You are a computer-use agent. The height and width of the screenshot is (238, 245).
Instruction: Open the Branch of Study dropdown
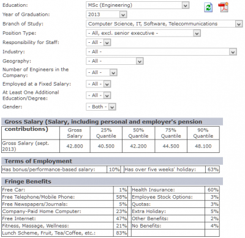(164, 24)
